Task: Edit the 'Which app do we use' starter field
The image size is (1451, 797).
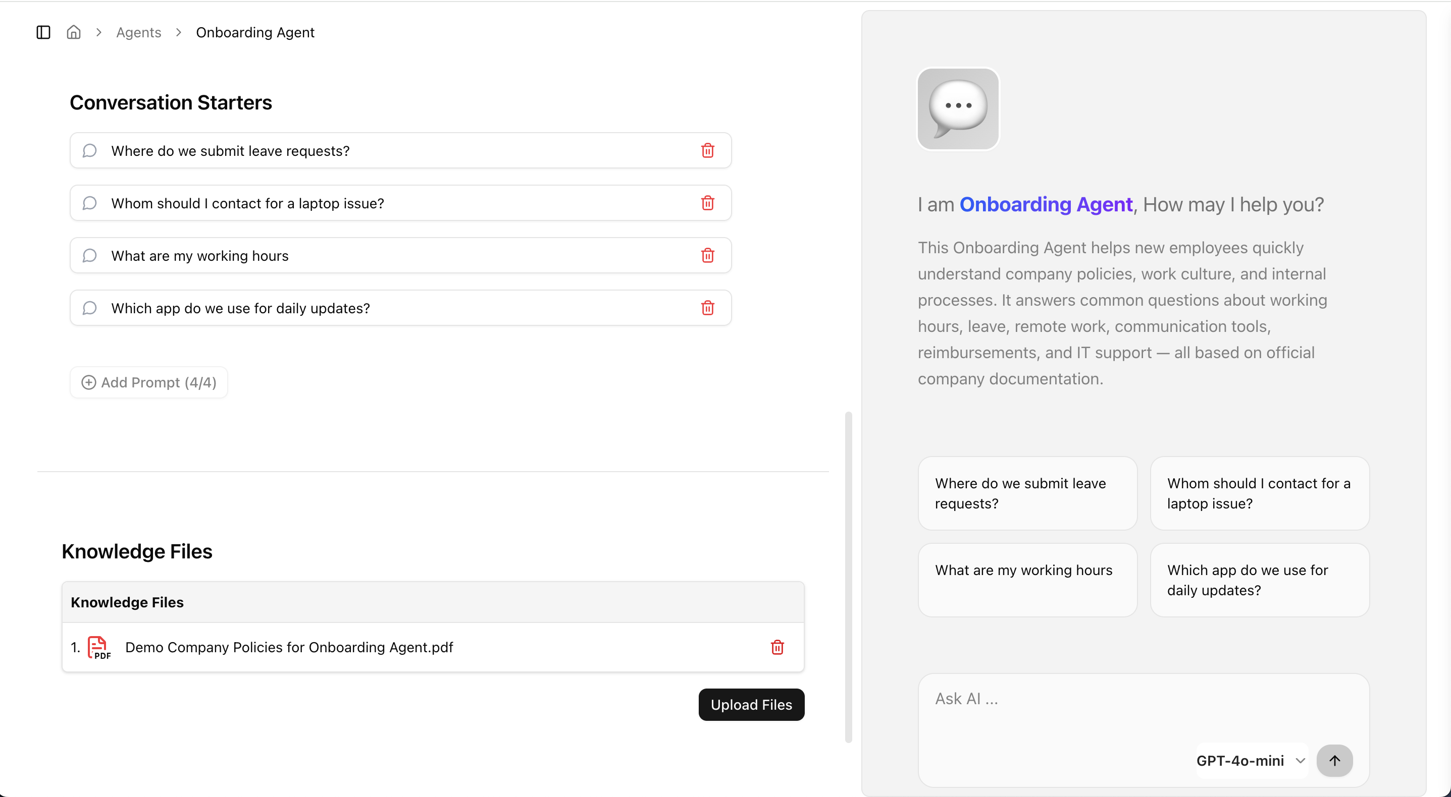Action: (x=394, y=308)
